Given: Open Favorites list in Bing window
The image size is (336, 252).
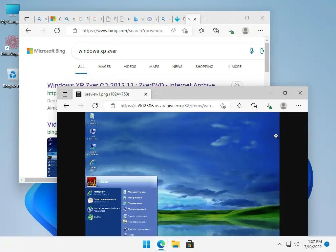Looking at the screenshot, I should 201,31.
